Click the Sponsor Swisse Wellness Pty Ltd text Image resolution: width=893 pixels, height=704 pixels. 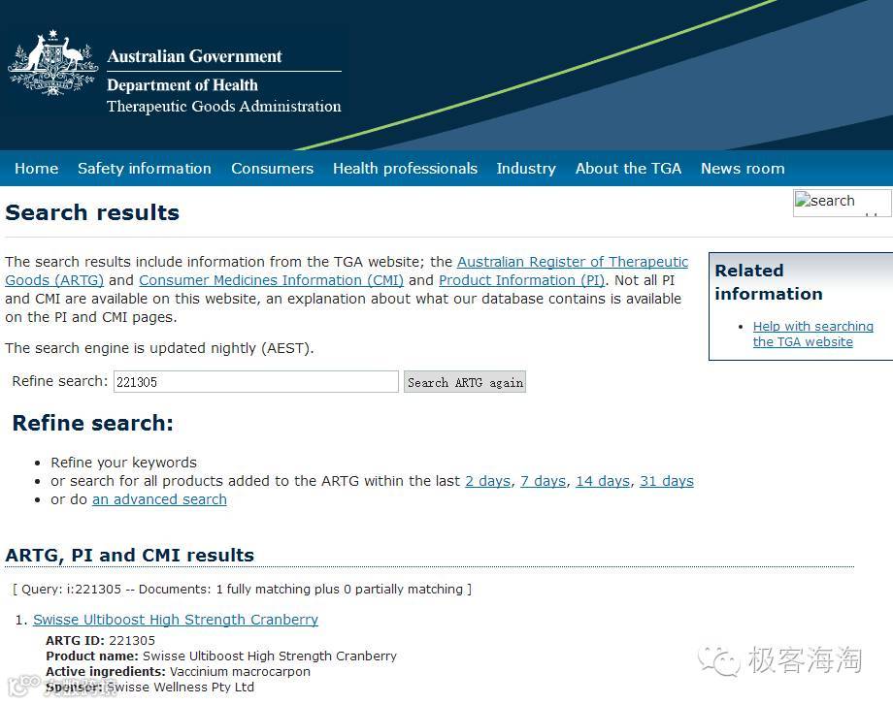(149, 688)
